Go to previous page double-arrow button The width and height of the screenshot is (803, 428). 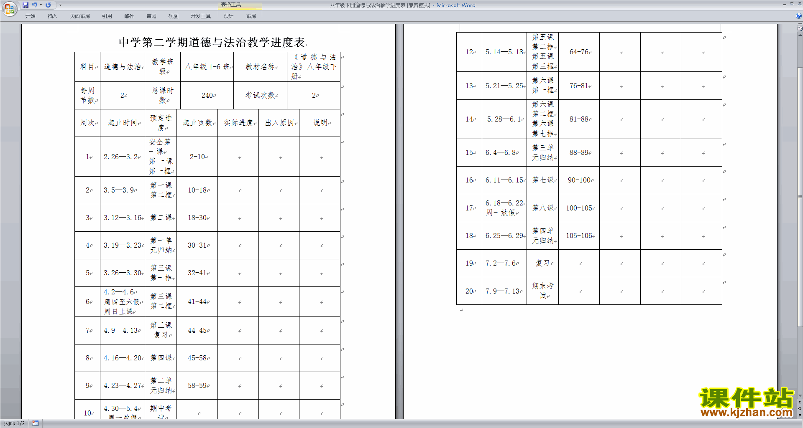coord(800,402)
